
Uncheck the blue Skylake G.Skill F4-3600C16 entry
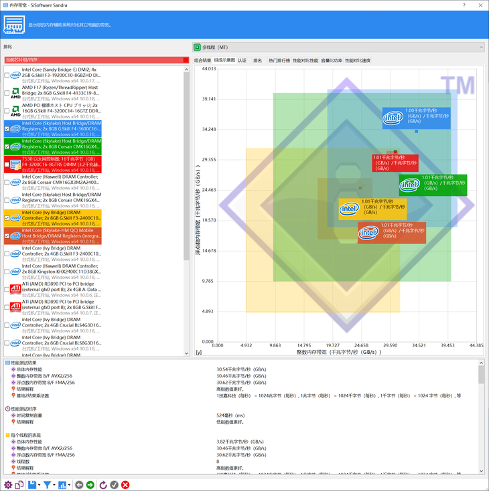point(7,128)
